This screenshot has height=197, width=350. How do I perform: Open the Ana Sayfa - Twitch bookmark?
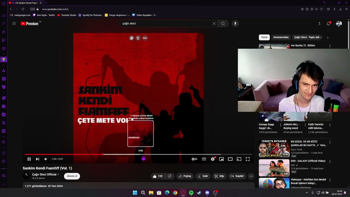pyautogui.click(x=44, y=15)
